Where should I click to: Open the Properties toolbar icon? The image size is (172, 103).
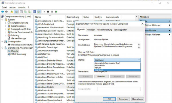(x=21, y=12)
